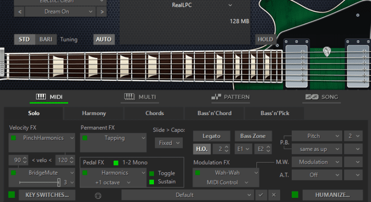Image resolution: width=371 pixels, height=202 pixels.
Task: Click the previous preset arrow button
Action: 19,11
